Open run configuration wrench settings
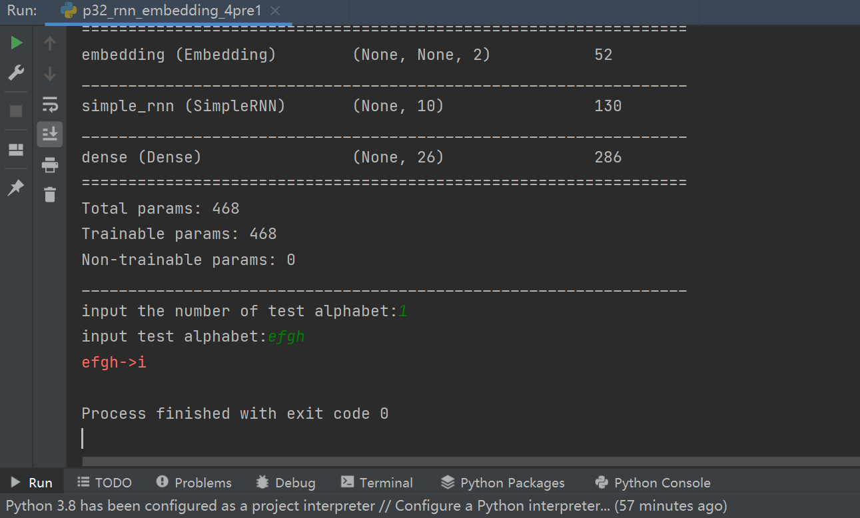The height and width of the screenshot is (518, 860). coord(17,73)
